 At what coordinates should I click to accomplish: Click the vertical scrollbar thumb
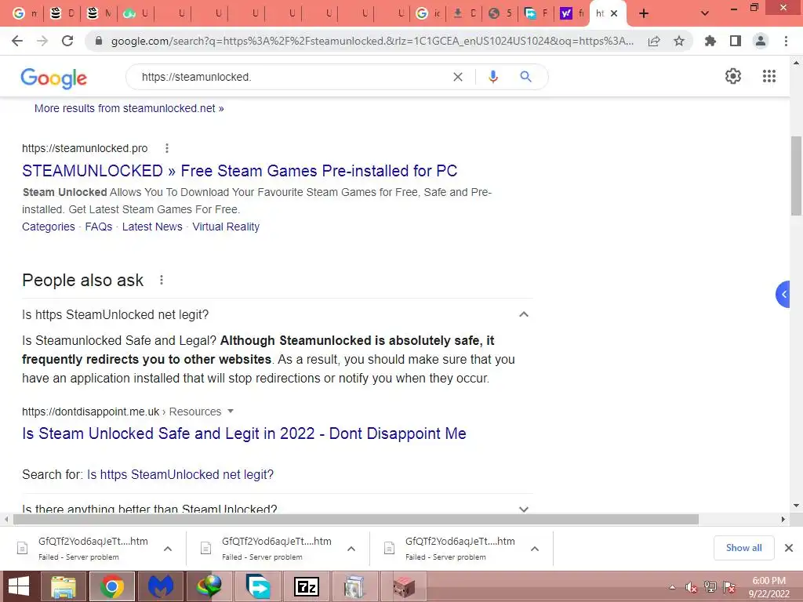click(x=796, y=176)
